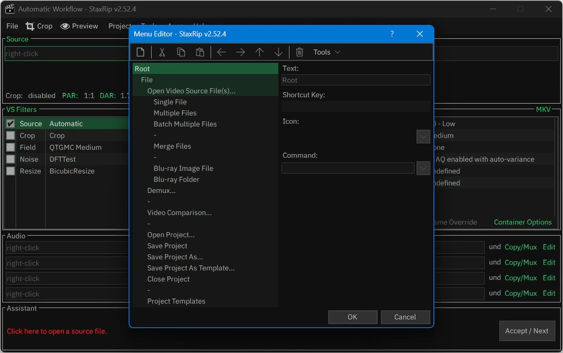Viewport: 563px width, 353px height.
Task: Click the PAR label in main window
Action: (x=70, y=96)
